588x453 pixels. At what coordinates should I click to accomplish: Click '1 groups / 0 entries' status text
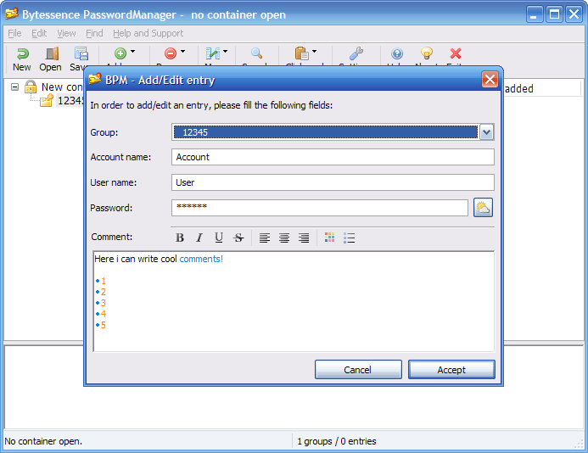pos(337,441)
